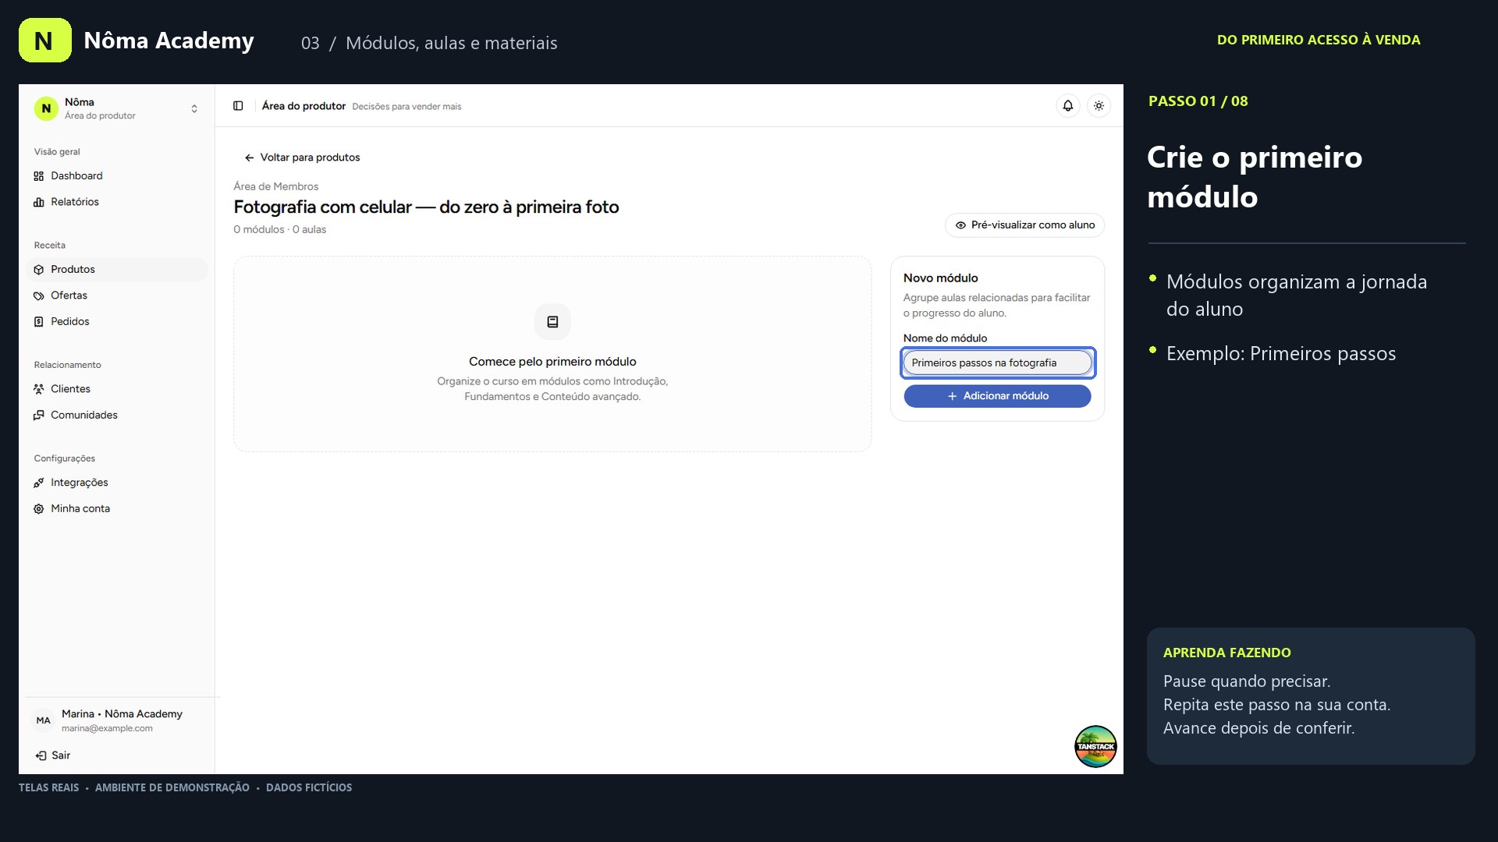The image size is (1498, 842).
Task: Open Marina user profile in sidebar footer
Action: [117, 720]
